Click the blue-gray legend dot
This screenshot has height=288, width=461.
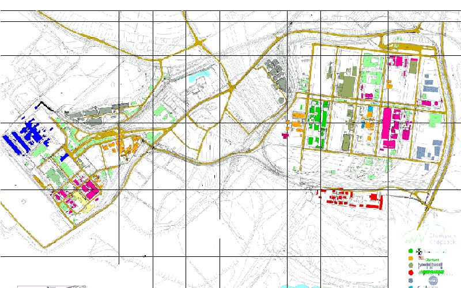[411, 281]
